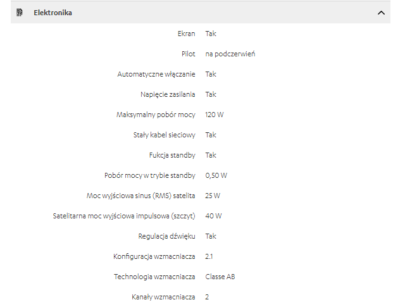
Task: Click the Kanały wzmacniacza label
Action: [x=164, y=297]
